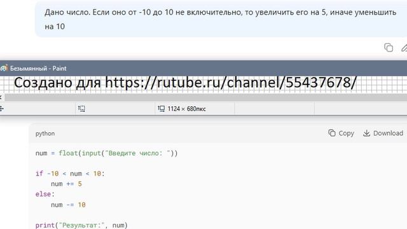Click the float(input("Введите число: ")) line
Viewport: 407px width, 229px height.
pyautogui.click(x=106, y=153)
